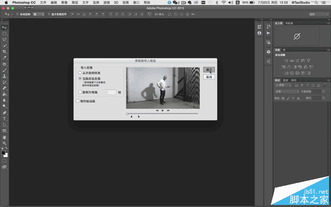331x207 pixels.
Task: Open the Actions panel play icon
Action: (268, 33)
